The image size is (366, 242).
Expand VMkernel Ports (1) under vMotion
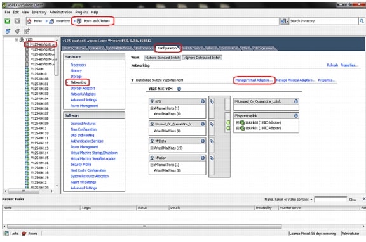(x=152, y=165)
